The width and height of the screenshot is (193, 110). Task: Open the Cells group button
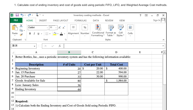tap(130, 31)
